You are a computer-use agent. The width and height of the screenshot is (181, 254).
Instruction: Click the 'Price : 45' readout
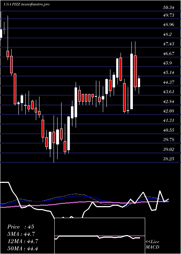pos(21,227)
